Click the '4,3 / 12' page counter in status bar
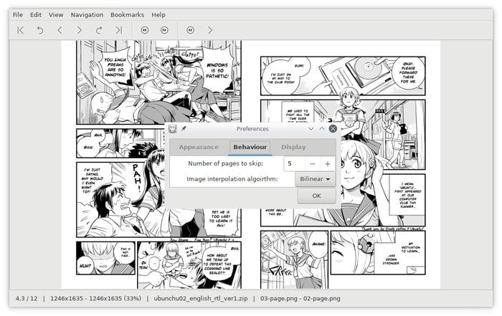The width and height of the screenshot is (502, 316). (27, 298)
